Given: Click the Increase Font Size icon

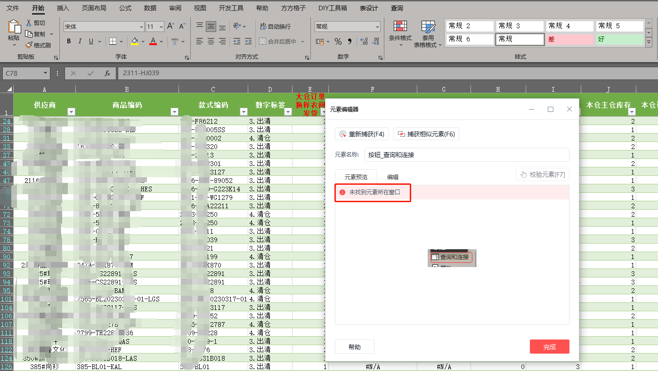Looking at the screenshot, I should tap(171, 26).
